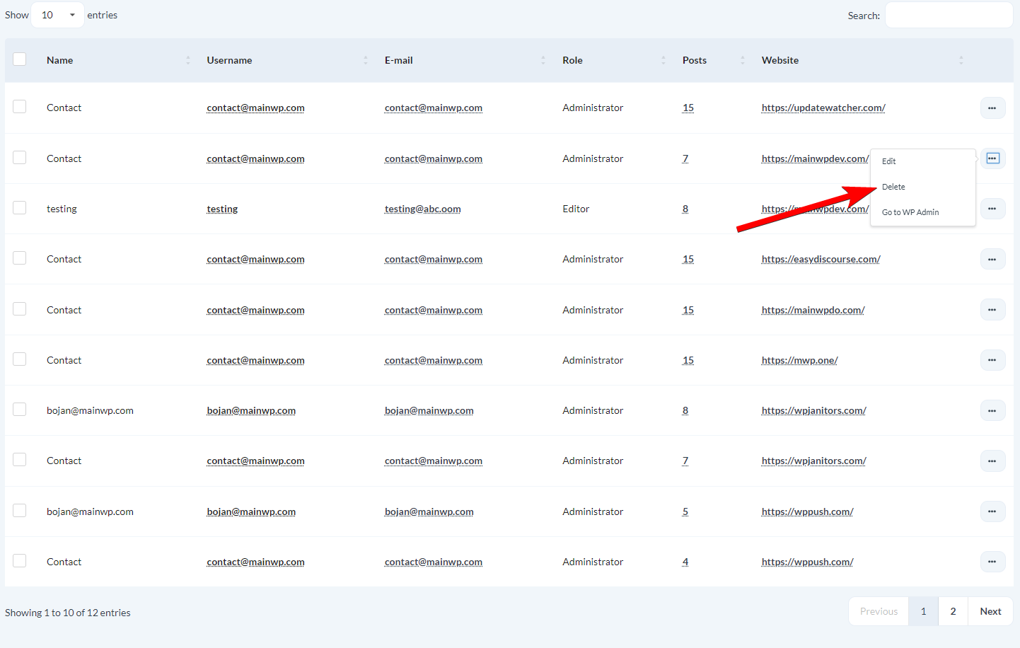Tick the checkbox on the first Contact row
Screen dimensions: 1020x648
point(19,106)
